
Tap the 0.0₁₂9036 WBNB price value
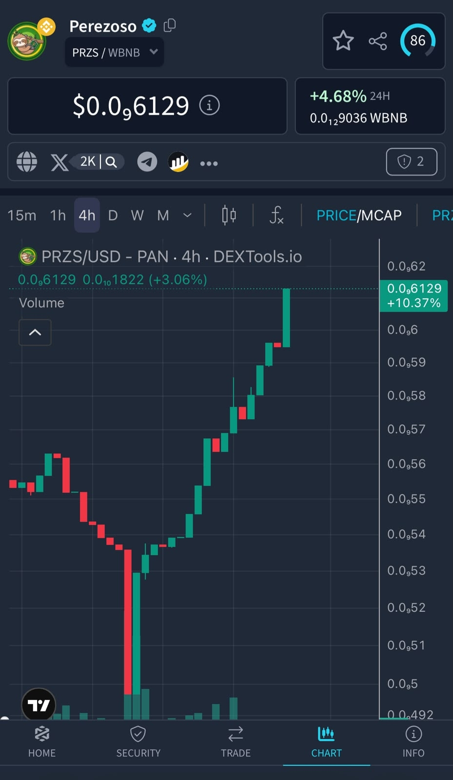(358, 118)
